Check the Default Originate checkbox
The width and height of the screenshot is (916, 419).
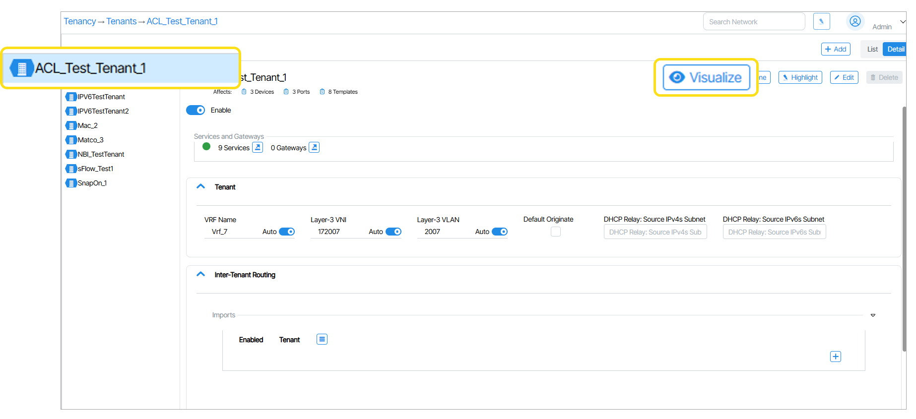pyautogui.click(x=556, y=232)
